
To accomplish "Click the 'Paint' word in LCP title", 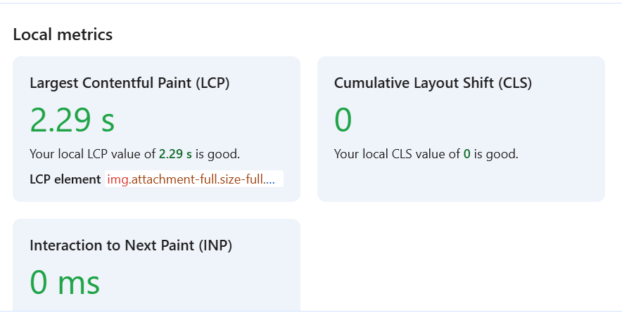I will click(173, 83).
